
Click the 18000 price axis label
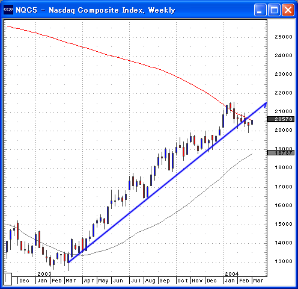[284, 167]
